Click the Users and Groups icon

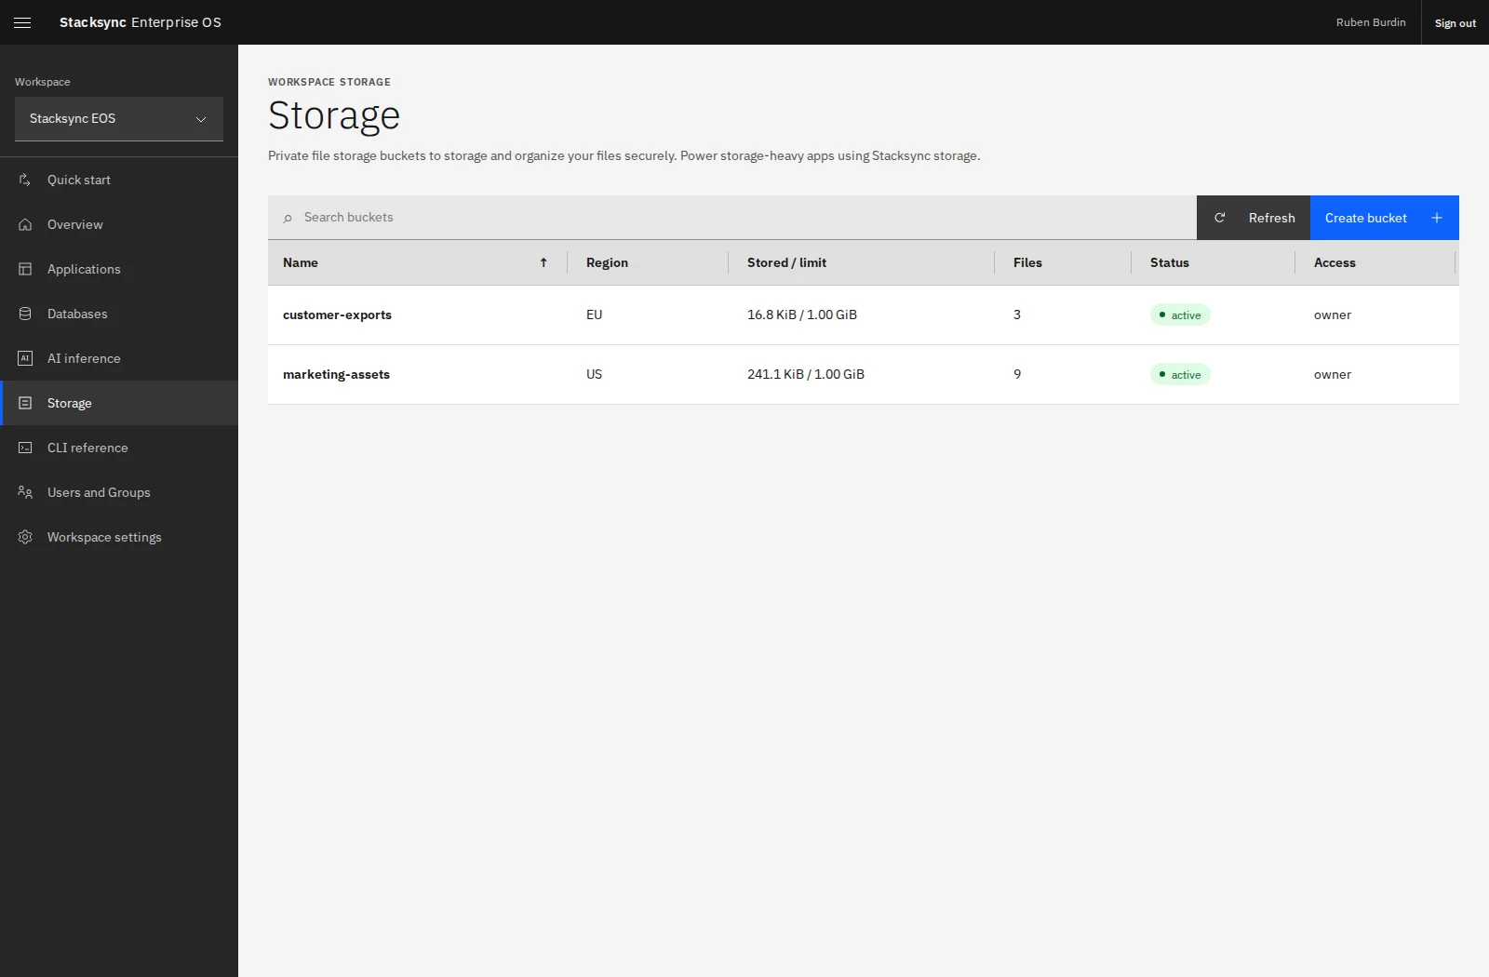pyautogui.click(x=25, y=492)
